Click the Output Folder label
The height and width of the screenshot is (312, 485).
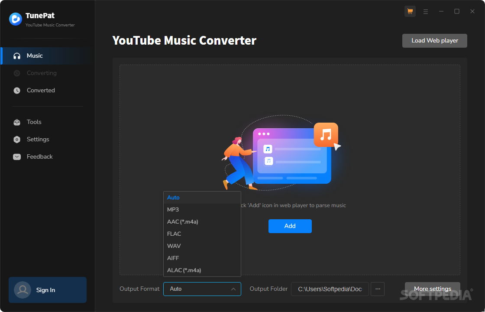point(268,289)
